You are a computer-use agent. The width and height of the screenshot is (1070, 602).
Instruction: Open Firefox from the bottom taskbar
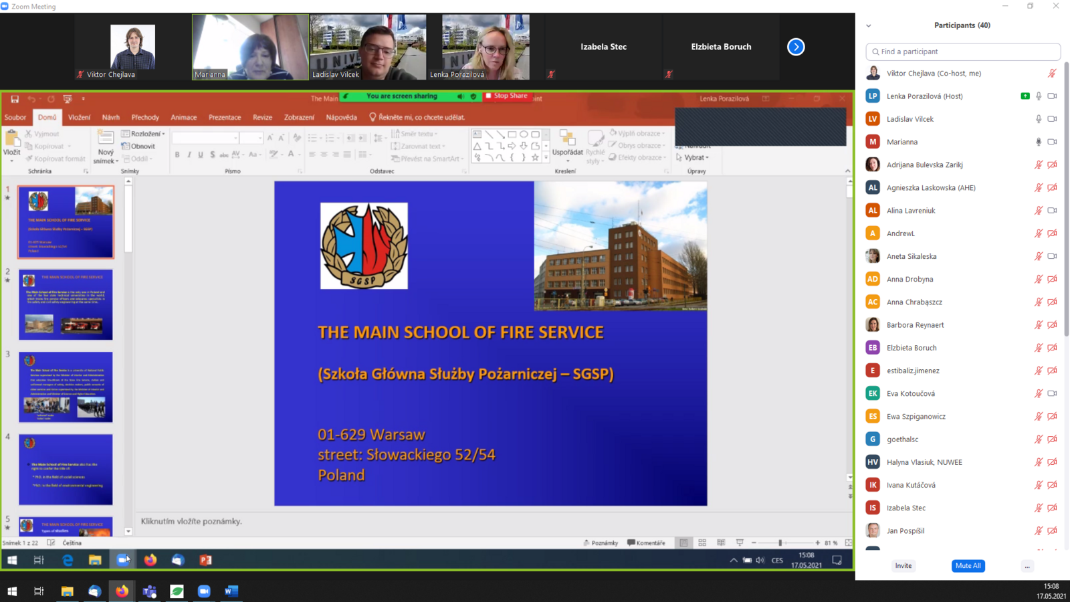click(122, 591)
